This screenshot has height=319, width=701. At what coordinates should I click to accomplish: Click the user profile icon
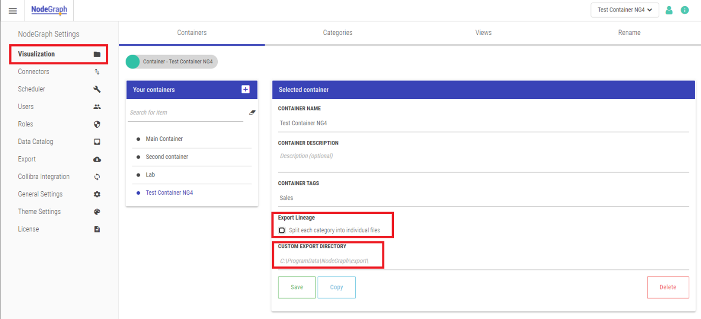coord(669,10)
